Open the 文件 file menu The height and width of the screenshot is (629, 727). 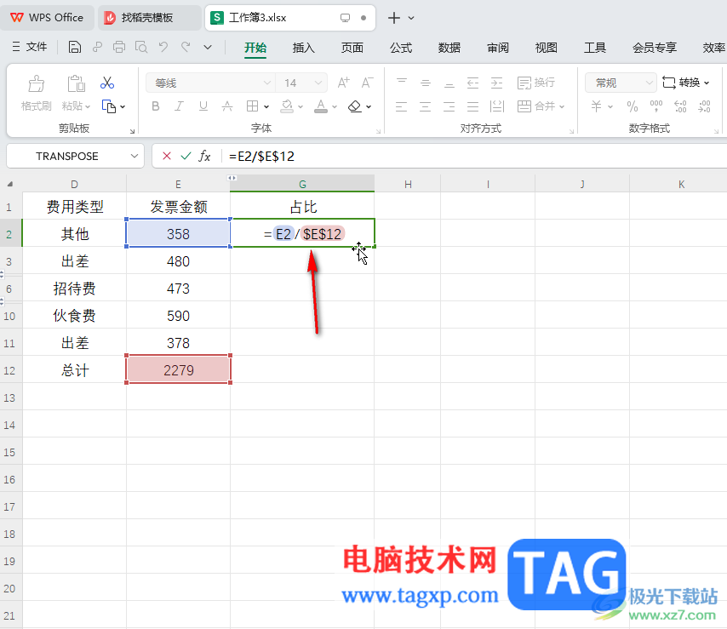[30, 46]
